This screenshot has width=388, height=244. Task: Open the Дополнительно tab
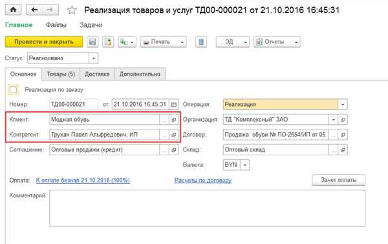click(x=140, y=74)
